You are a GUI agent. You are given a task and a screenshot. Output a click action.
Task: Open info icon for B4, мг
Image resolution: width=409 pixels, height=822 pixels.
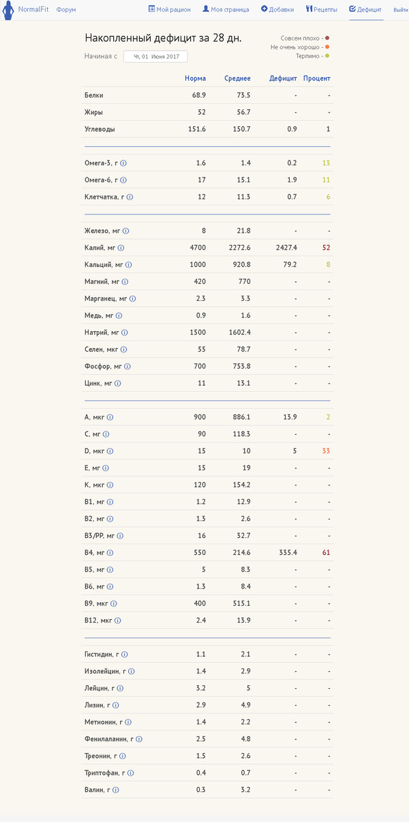click(x=110, y=553)
